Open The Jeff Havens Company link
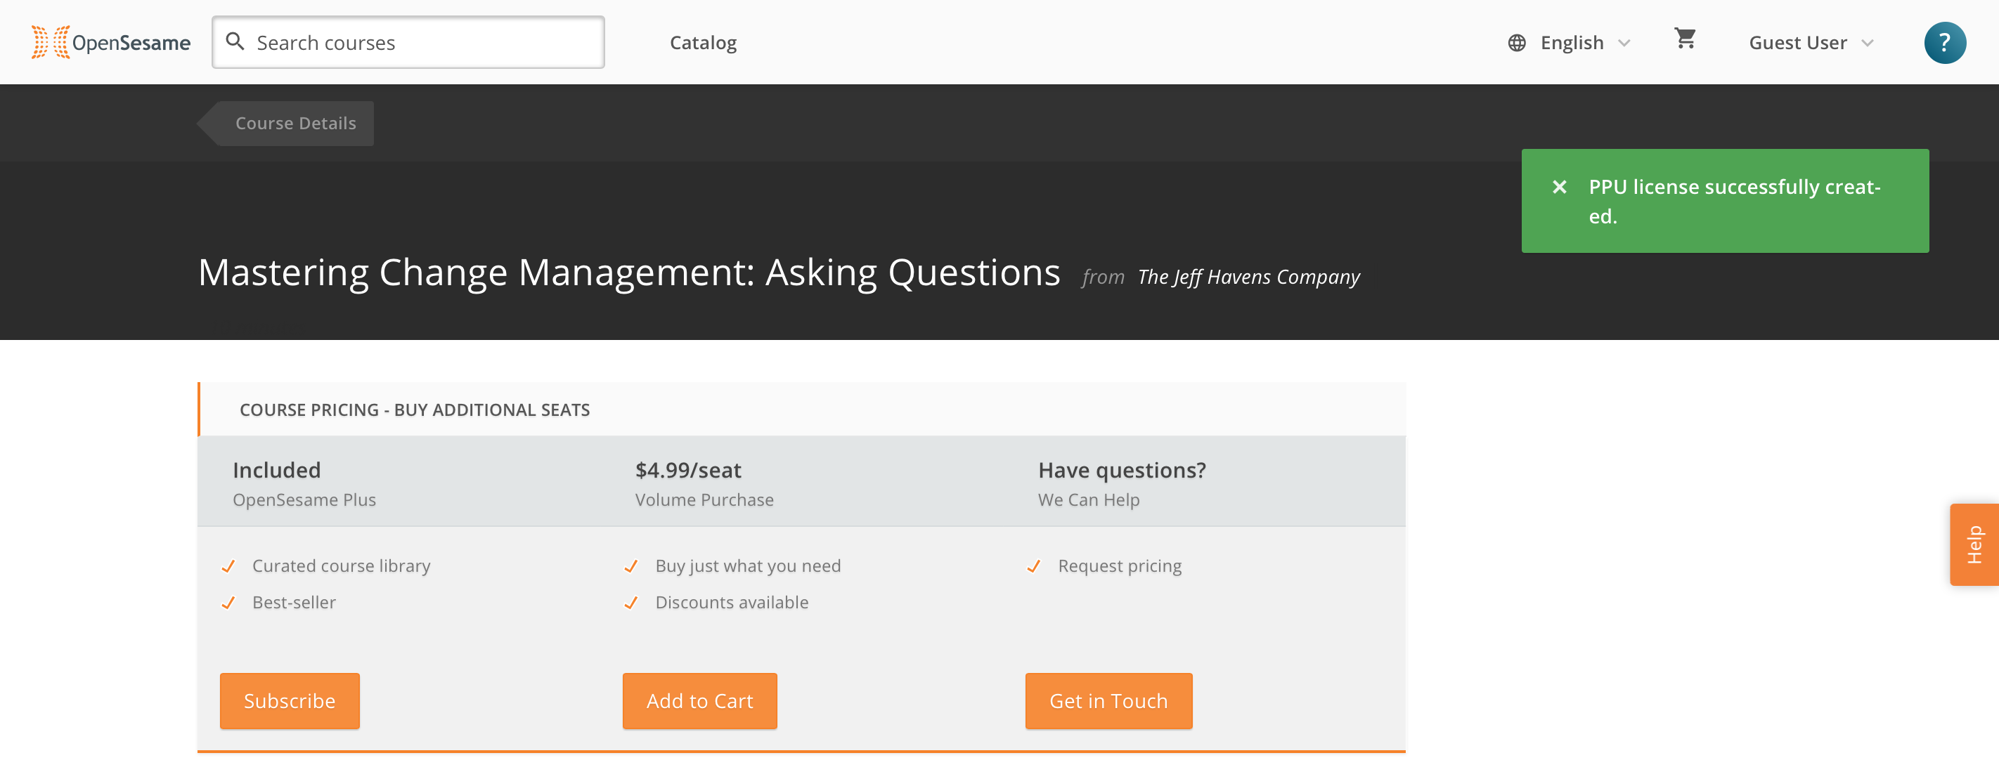This screenshot has width=1999, height=772. 1248,277
